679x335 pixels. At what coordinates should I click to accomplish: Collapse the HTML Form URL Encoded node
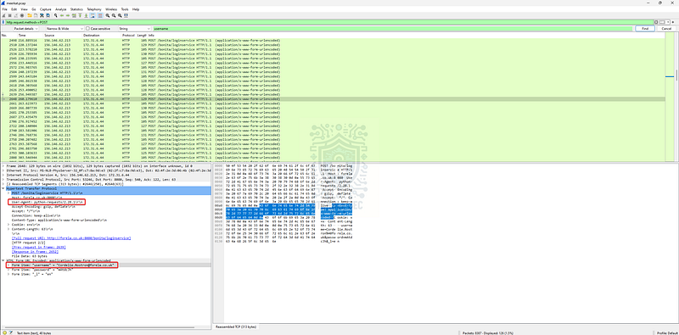pos(3,260)
